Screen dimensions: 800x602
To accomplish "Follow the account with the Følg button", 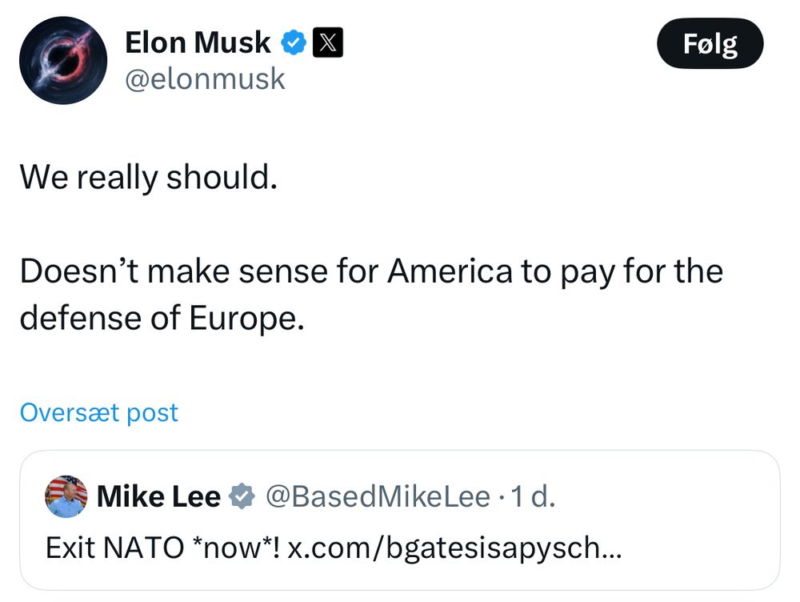I will [x=710, y=43].
